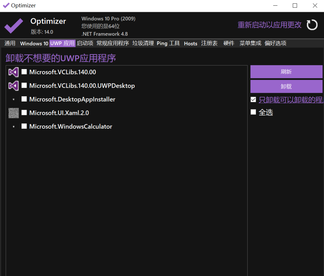The width and height of the screenshot is (324, 276).
Task: Go to the 常规应用程序 tab
Action: (x=113, y=43)
